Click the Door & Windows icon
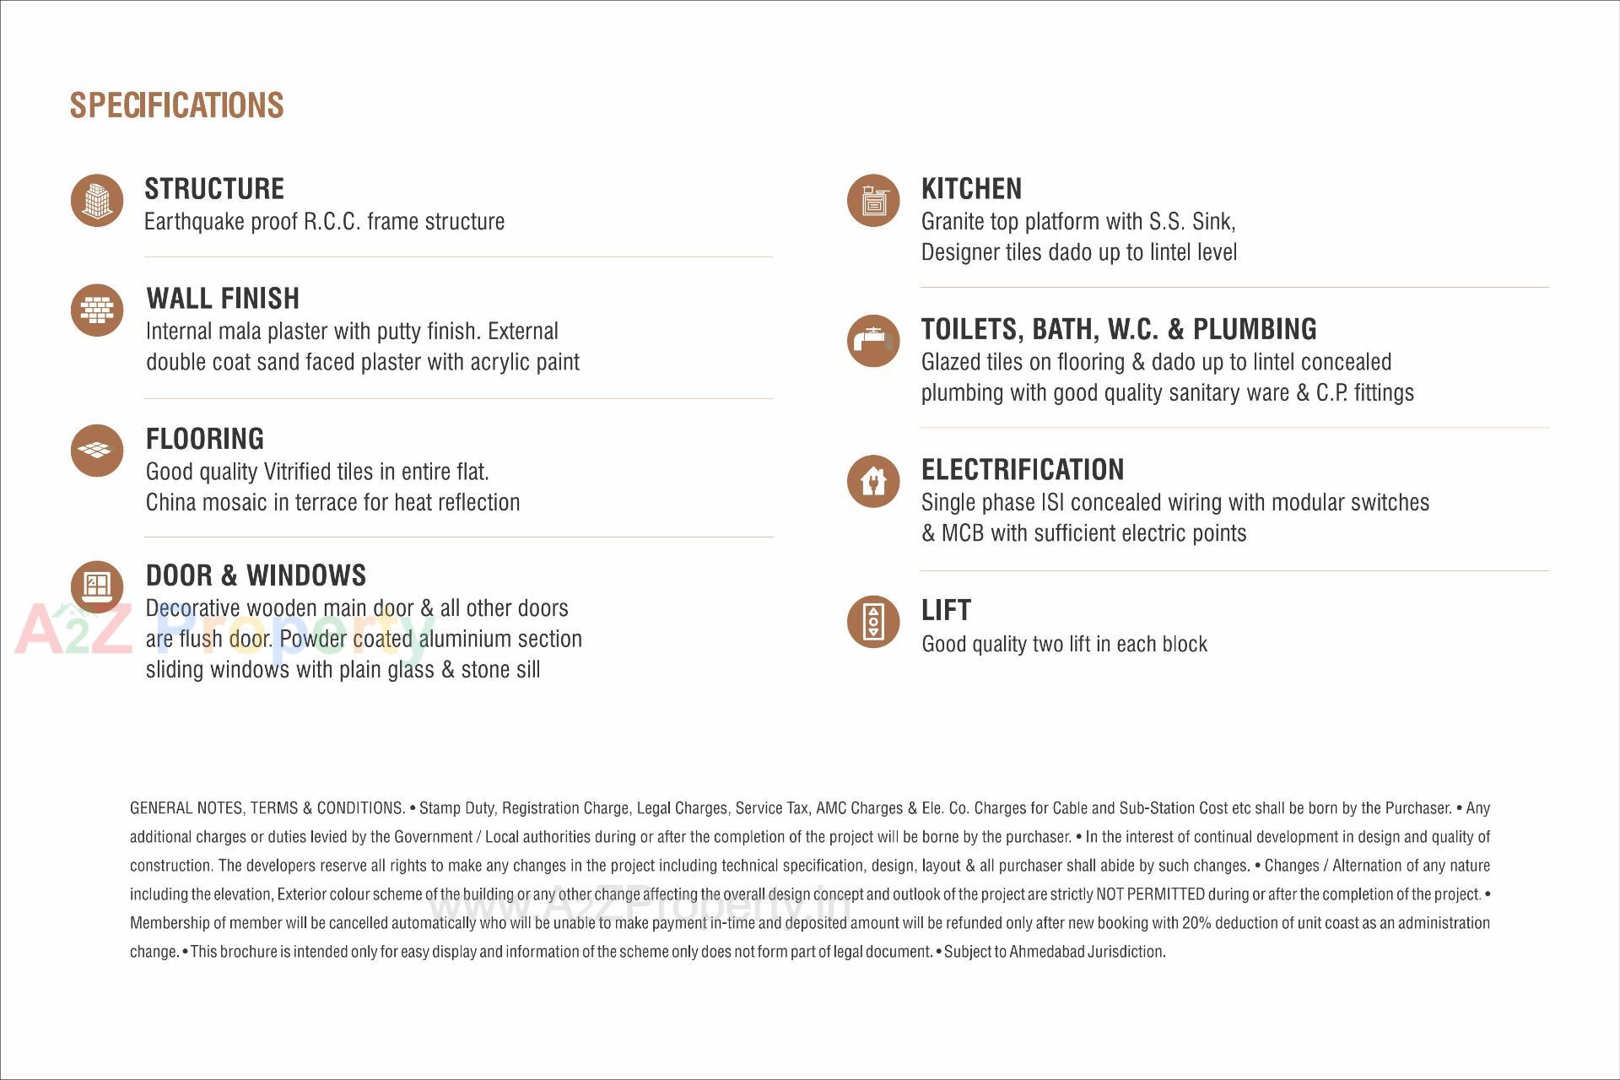 coord(97,587)
